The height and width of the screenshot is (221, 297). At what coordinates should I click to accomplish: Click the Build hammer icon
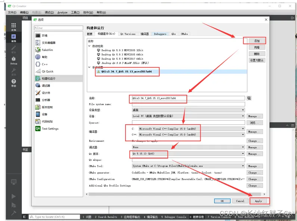(x=14, y=213)
